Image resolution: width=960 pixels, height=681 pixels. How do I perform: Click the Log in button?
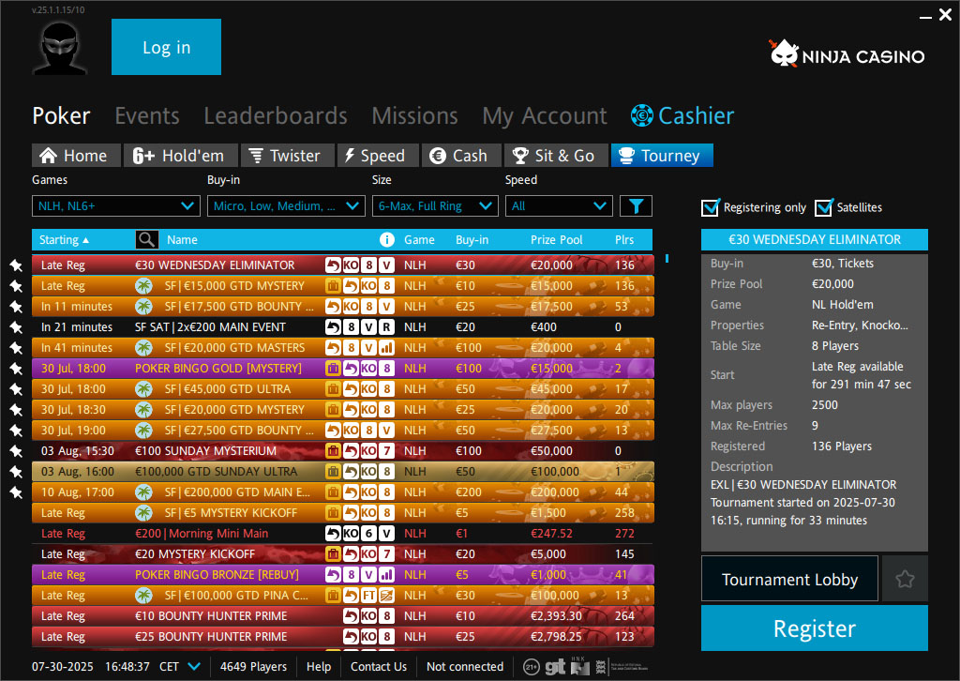166,47
